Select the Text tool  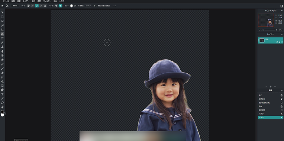click(x=2, y=94)
